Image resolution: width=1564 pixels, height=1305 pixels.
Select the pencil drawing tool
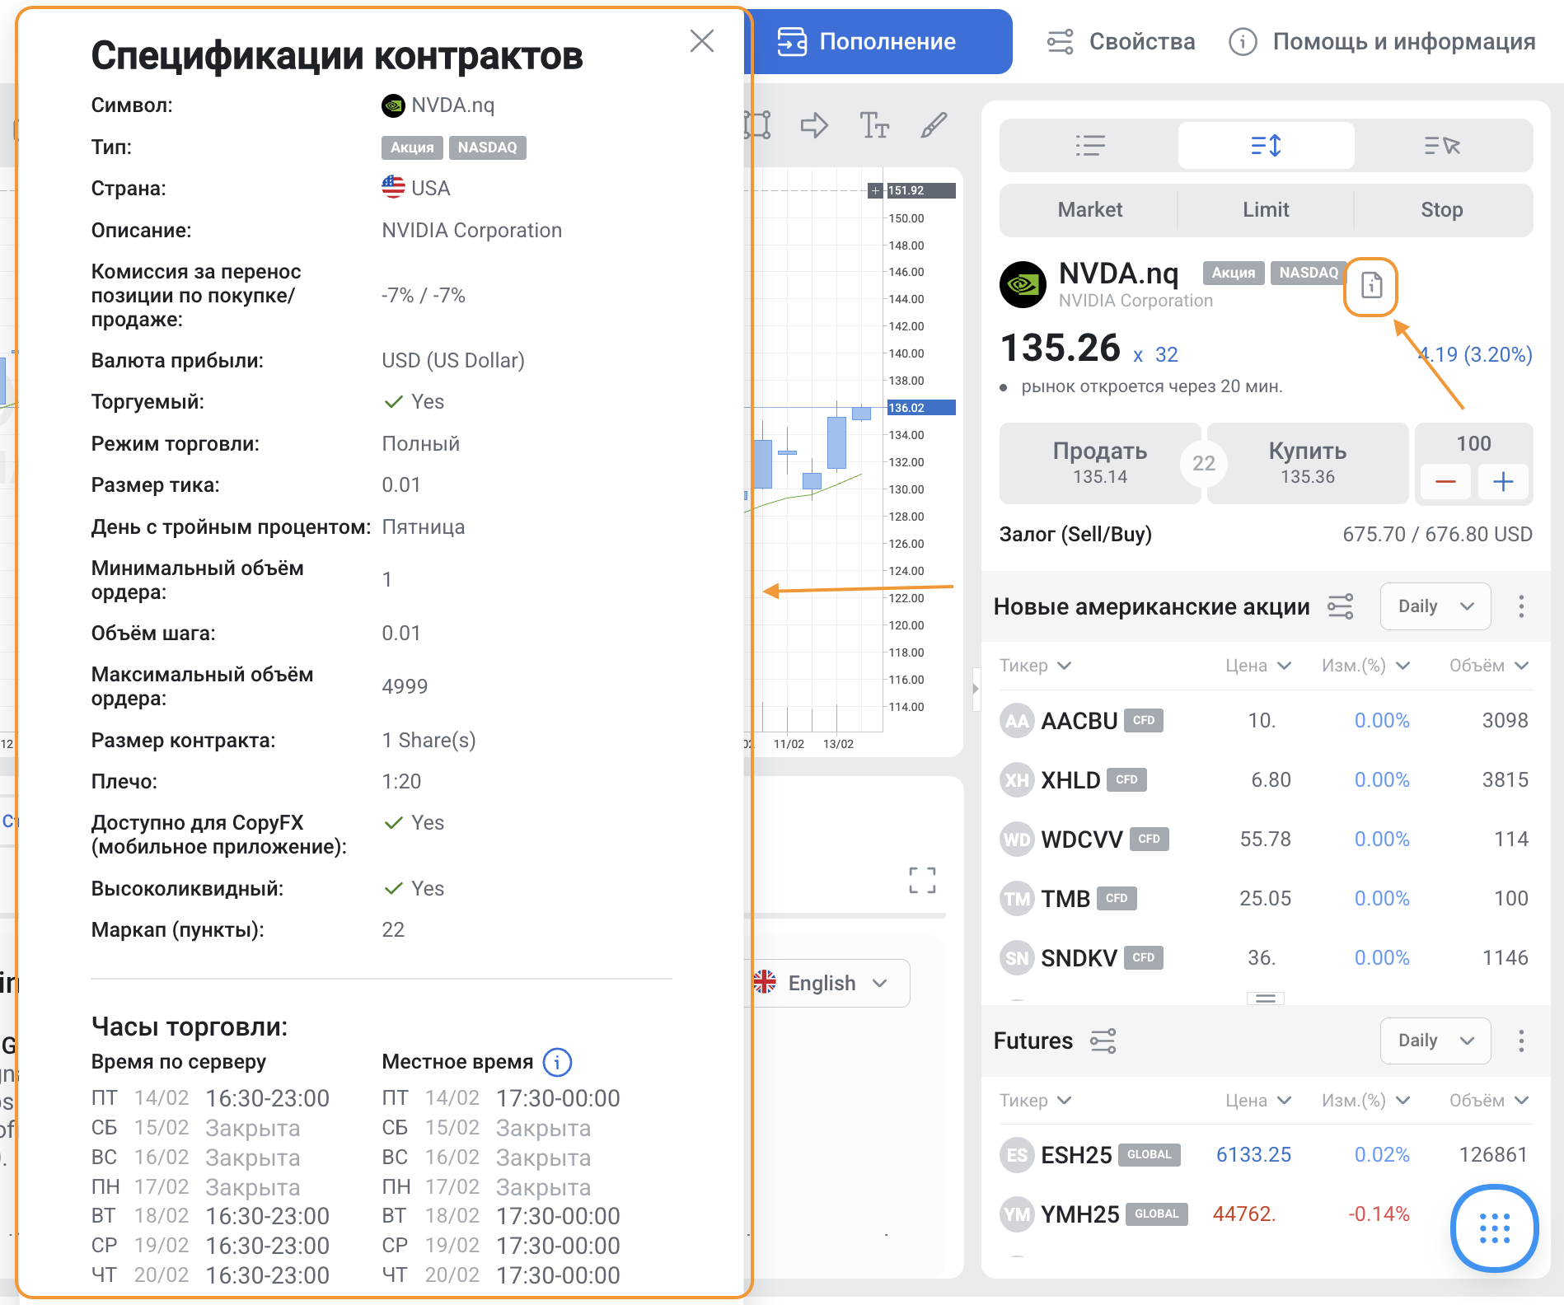934,125
